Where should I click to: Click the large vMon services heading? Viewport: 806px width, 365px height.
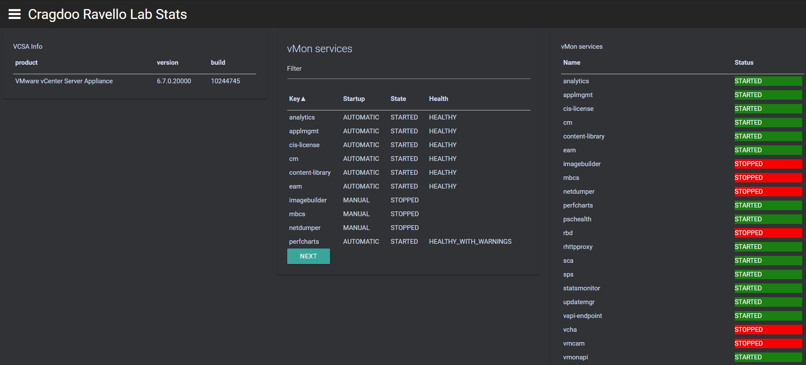[x=320, y=49]
